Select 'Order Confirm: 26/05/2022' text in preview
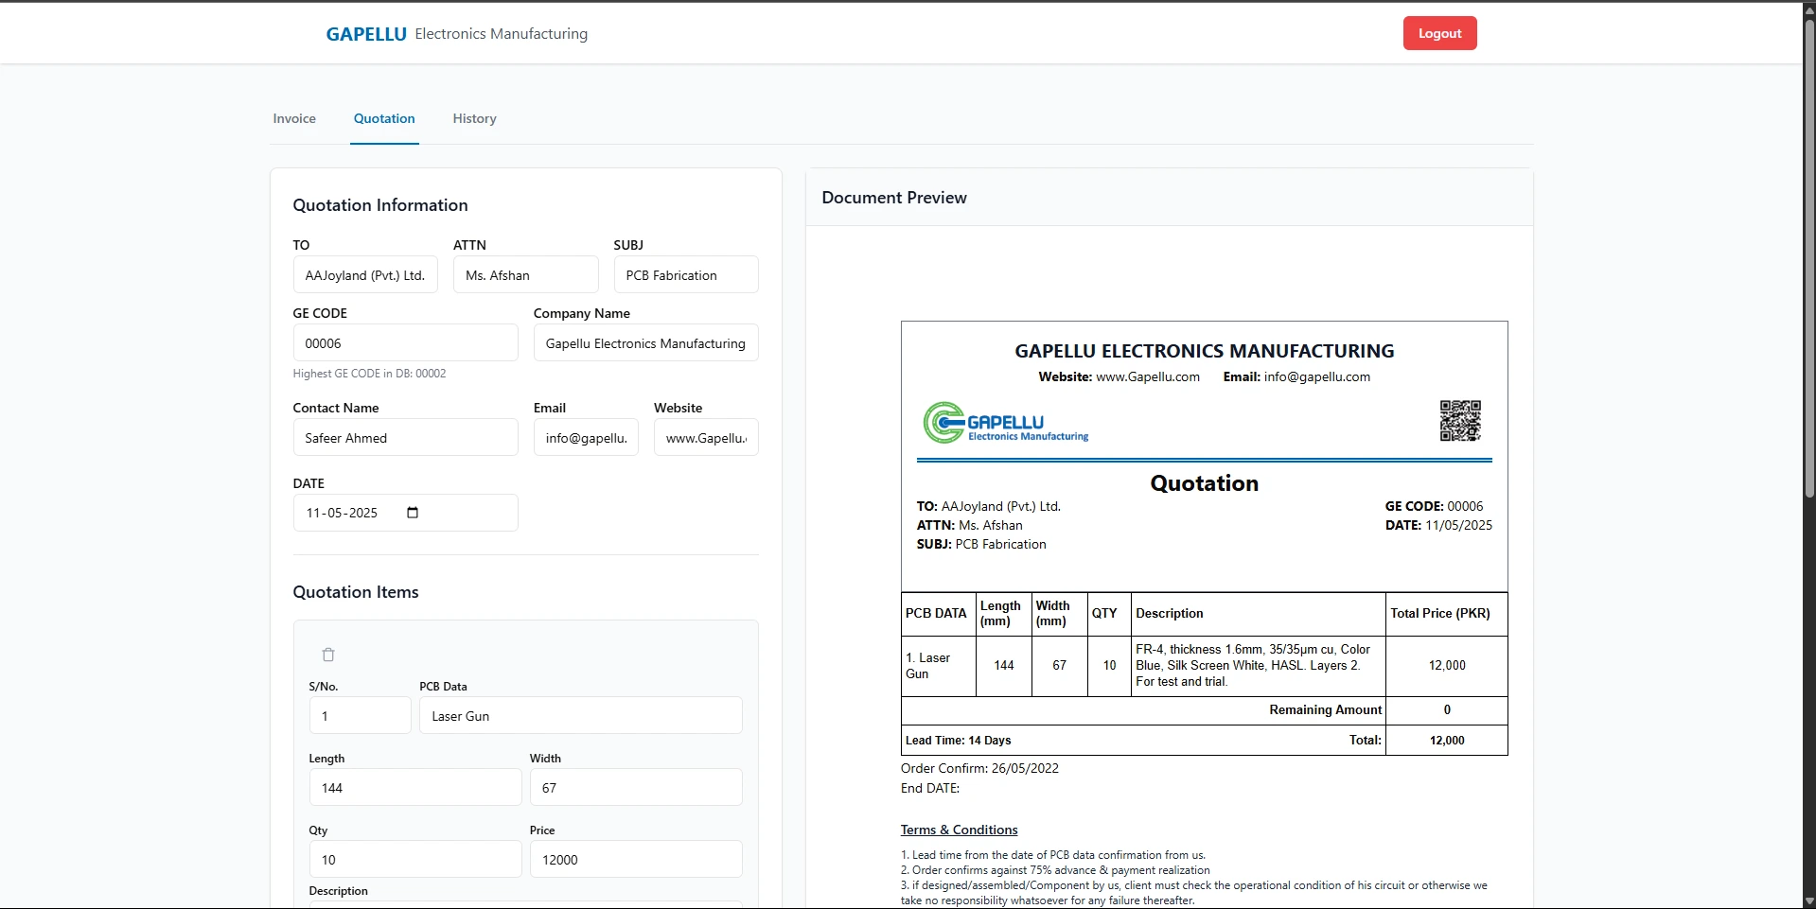This screenshot has width=1816, height=909. point(979,768)
